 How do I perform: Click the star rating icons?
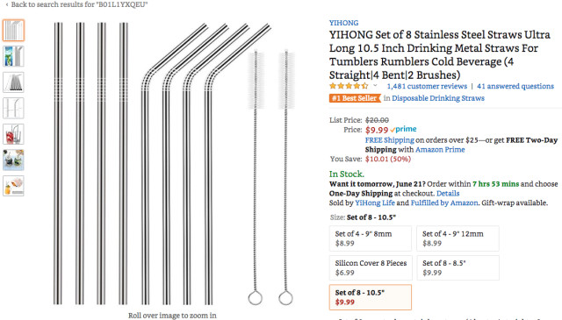tap(349, 86)
